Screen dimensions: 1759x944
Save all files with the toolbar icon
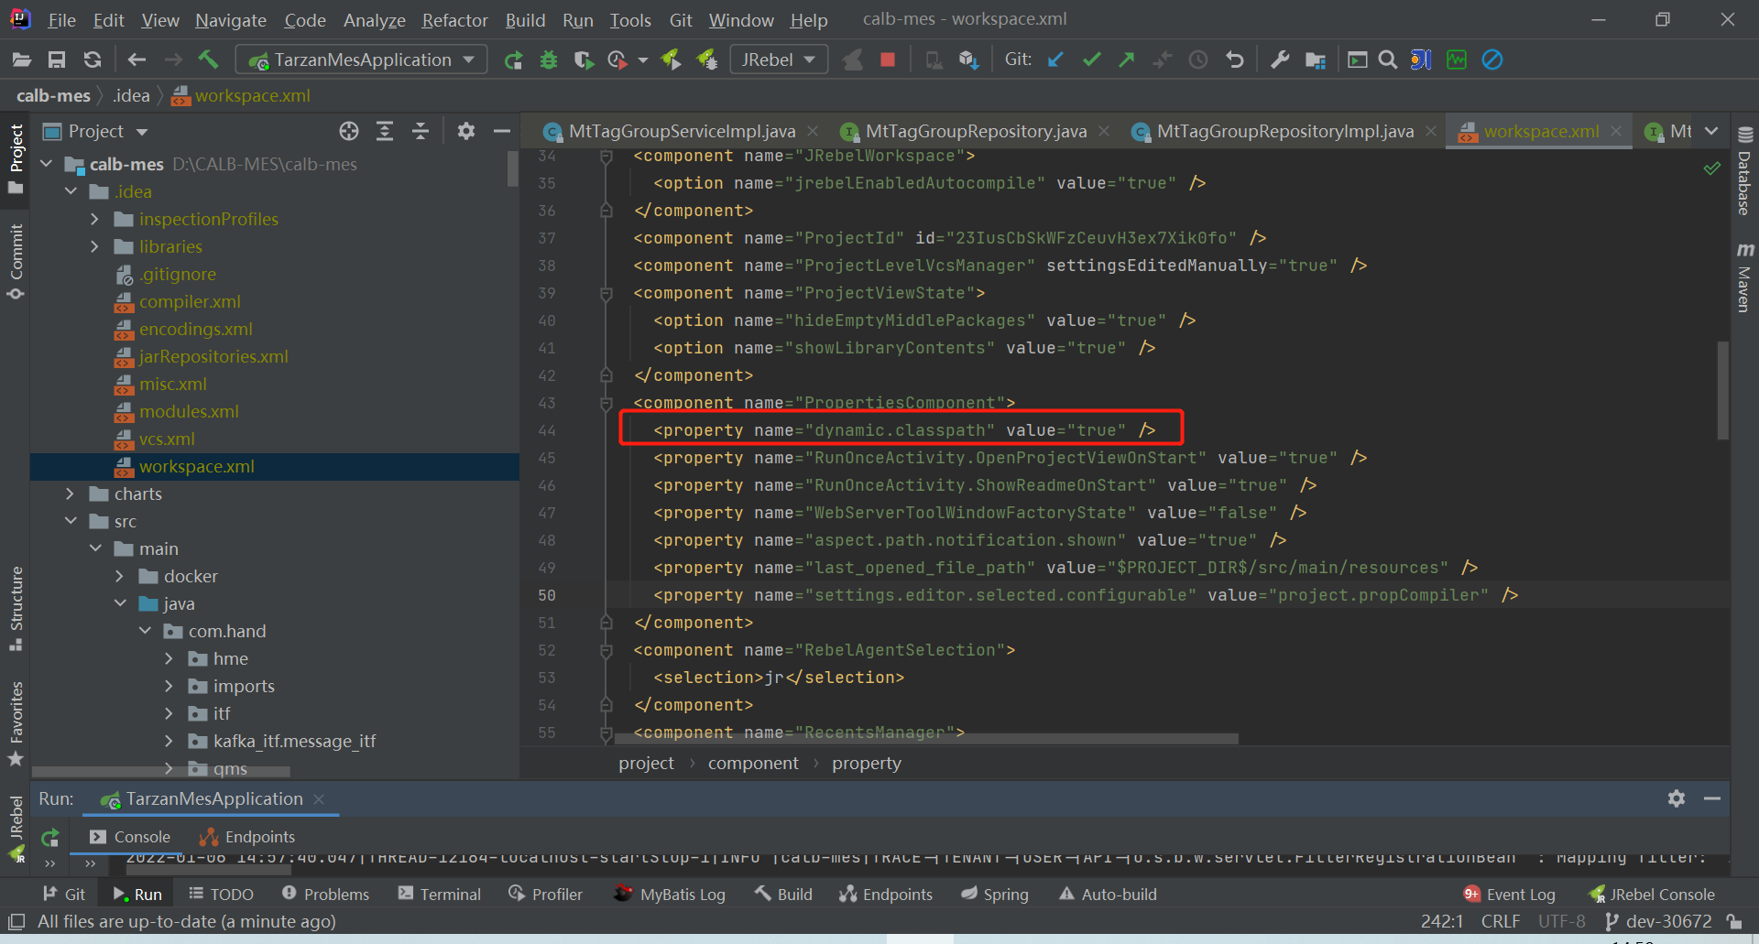[57, 60]
